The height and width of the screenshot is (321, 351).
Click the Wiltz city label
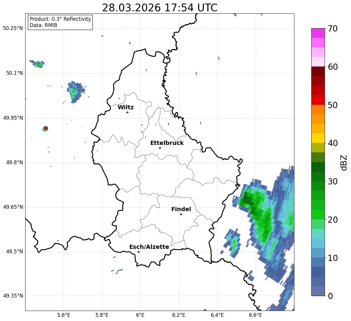(x=126, y=107)
